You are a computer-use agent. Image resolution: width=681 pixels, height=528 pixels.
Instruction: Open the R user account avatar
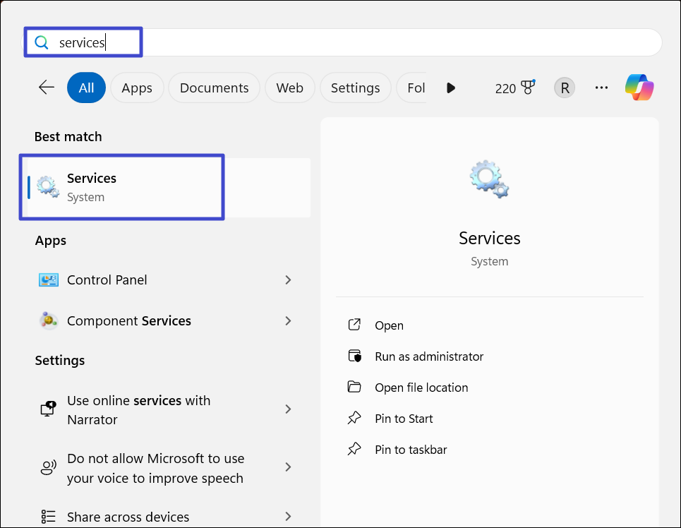click(565, 88)
